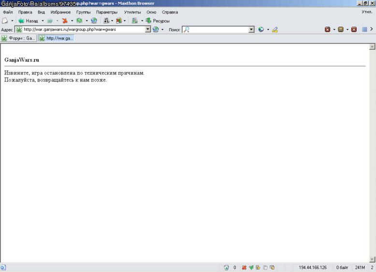The width and height of the screenshot is (376, 272).
Task: Click the red X status bar icon
Action: [x=244, y=268]
